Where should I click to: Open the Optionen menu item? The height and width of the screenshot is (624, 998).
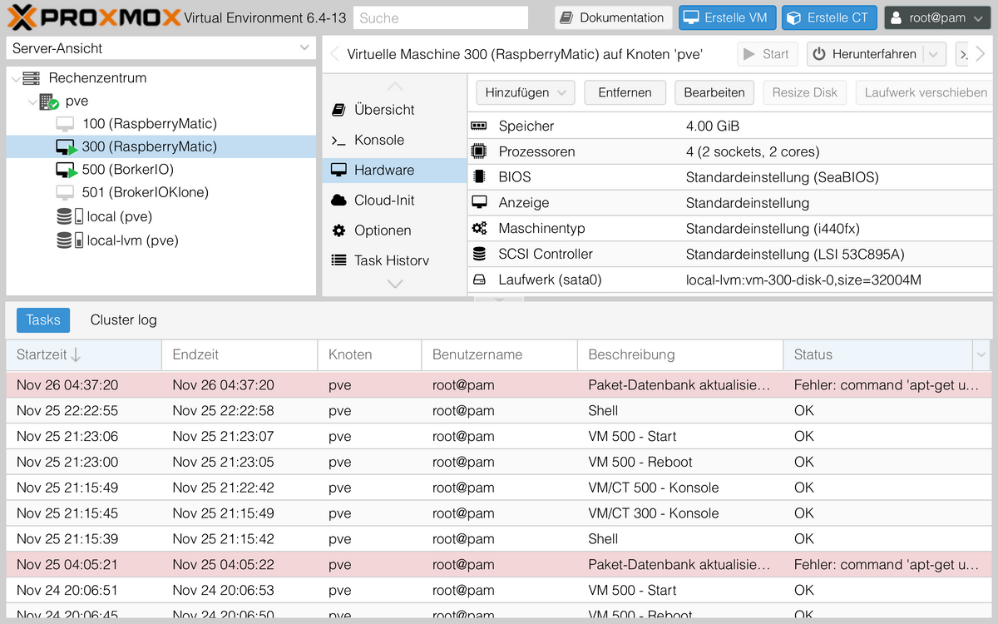394,230
